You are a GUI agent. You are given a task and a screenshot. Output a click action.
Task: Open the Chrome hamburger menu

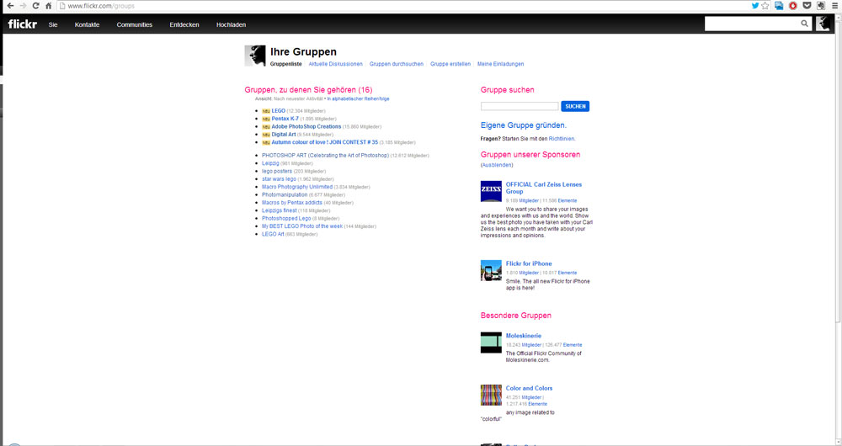click(834, 5)
